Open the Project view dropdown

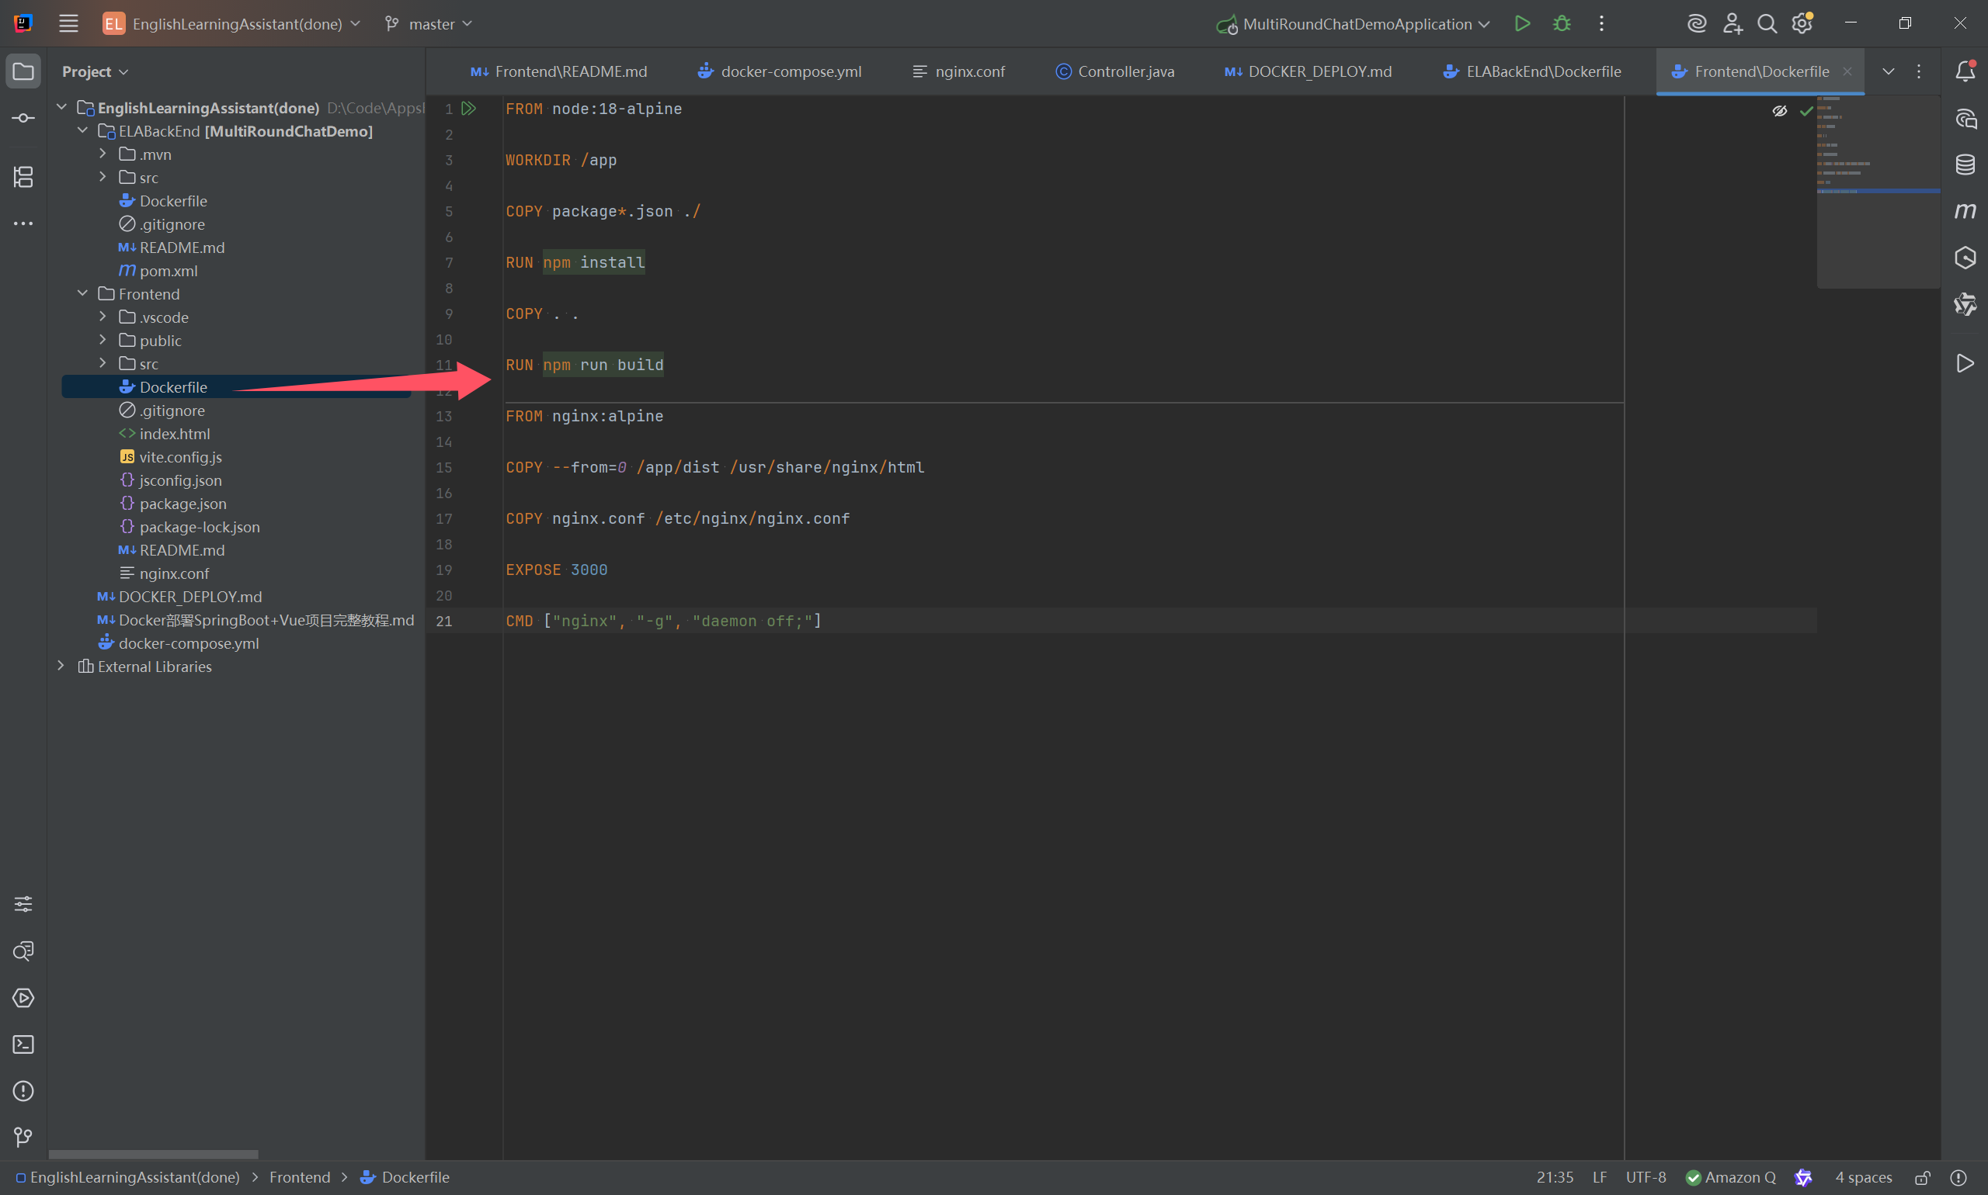(95, 71)
